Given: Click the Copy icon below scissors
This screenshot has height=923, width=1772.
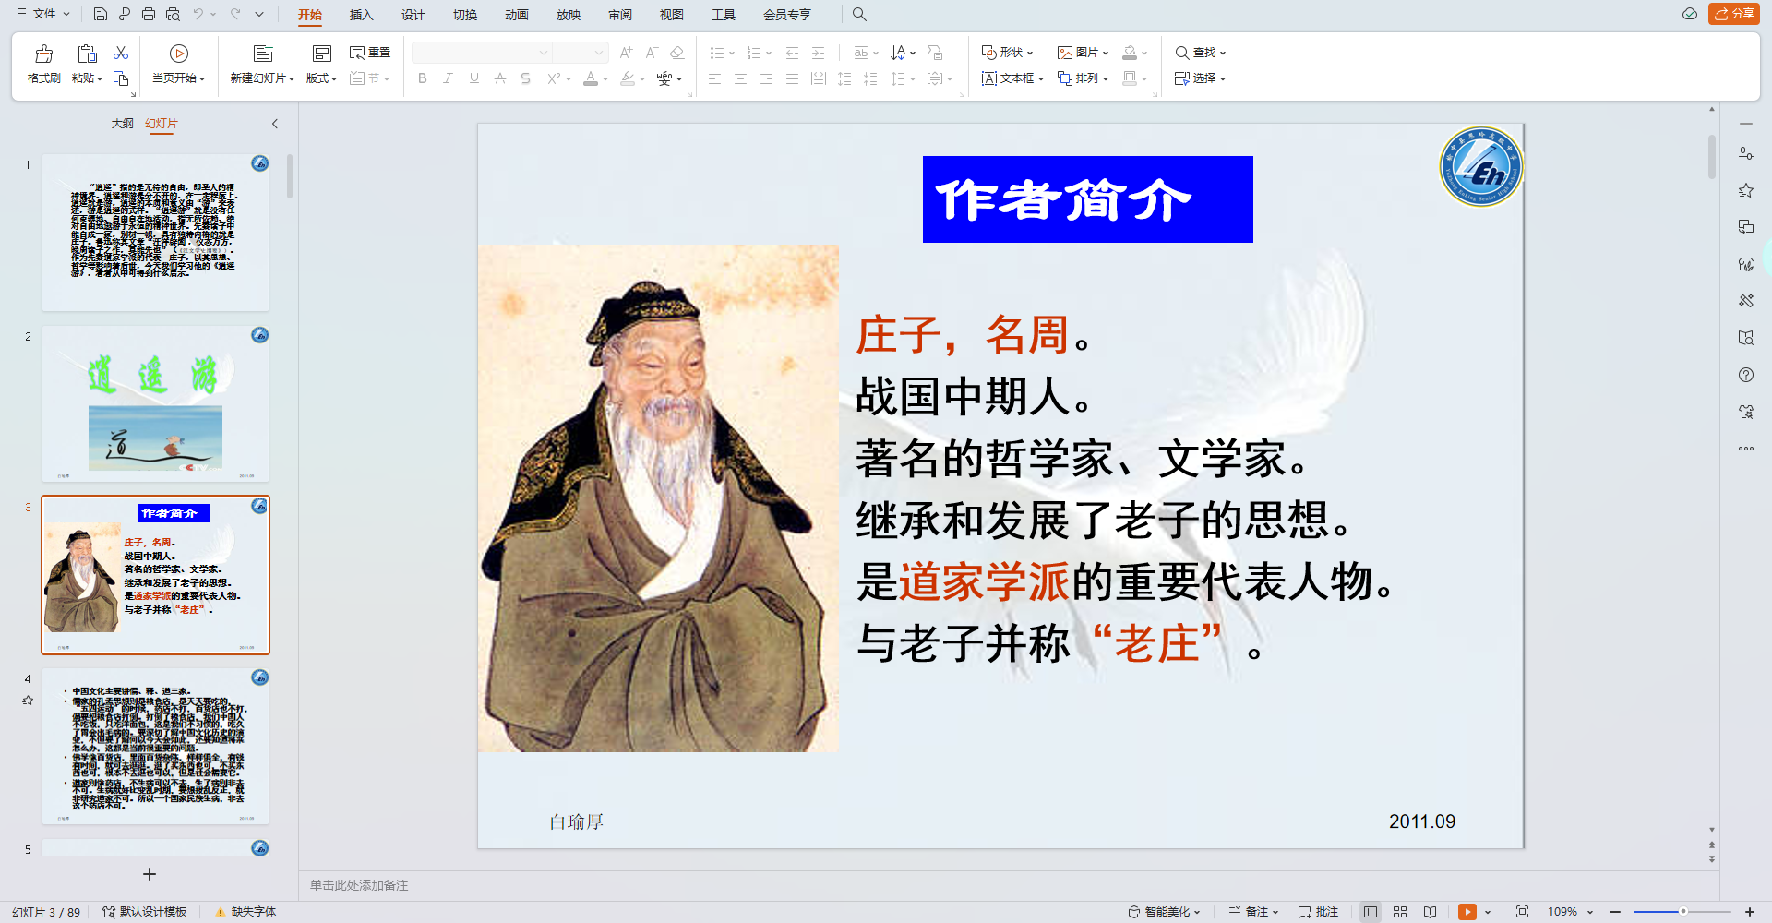Looking at the screenshot, I should coord(121,78).
